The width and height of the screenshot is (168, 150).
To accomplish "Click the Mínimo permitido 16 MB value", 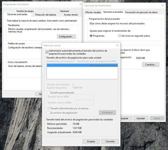I will point(76,124).
